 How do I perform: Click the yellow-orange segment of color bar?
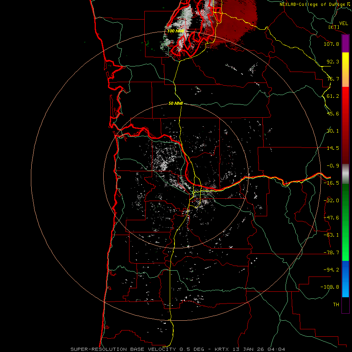pyautogui.click(x=345, y=70)
